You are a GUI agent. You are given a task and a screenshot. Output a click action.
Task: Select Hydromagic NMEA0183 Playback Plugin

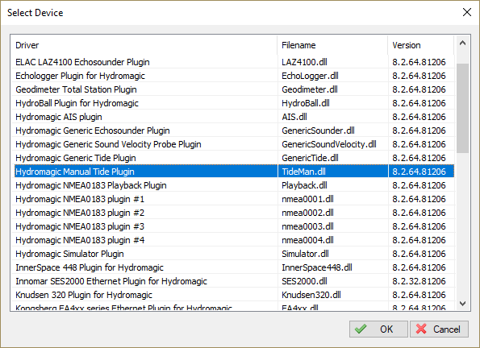click(x=91, y=185)
